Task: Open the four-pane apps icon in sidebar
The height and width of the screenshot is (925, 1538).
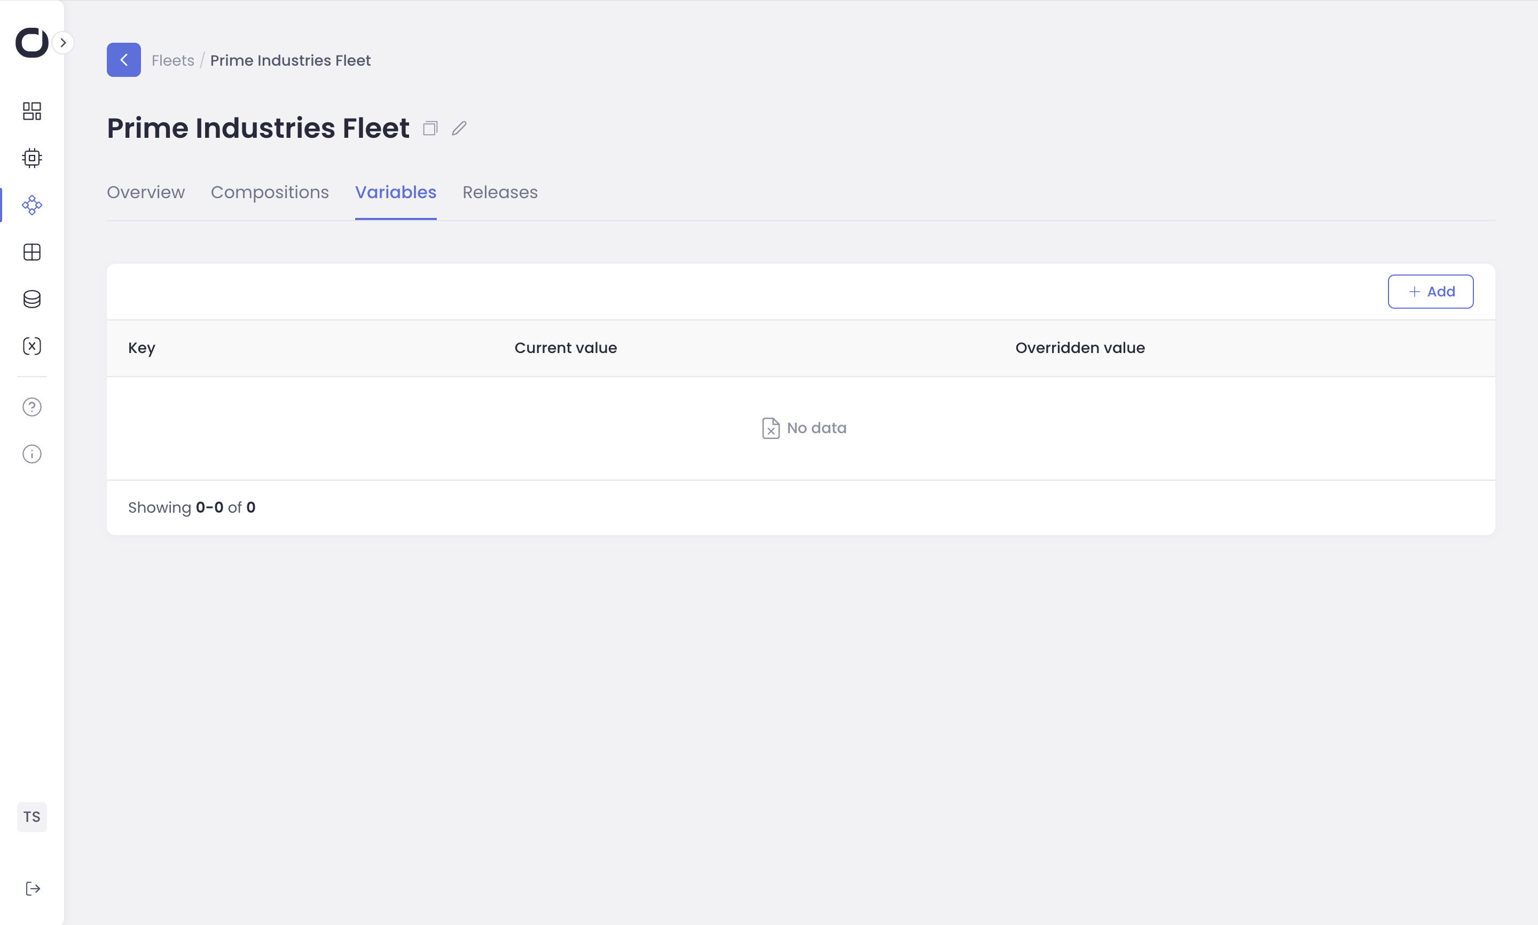Action: pyautogui.click(x=32, y=252)
